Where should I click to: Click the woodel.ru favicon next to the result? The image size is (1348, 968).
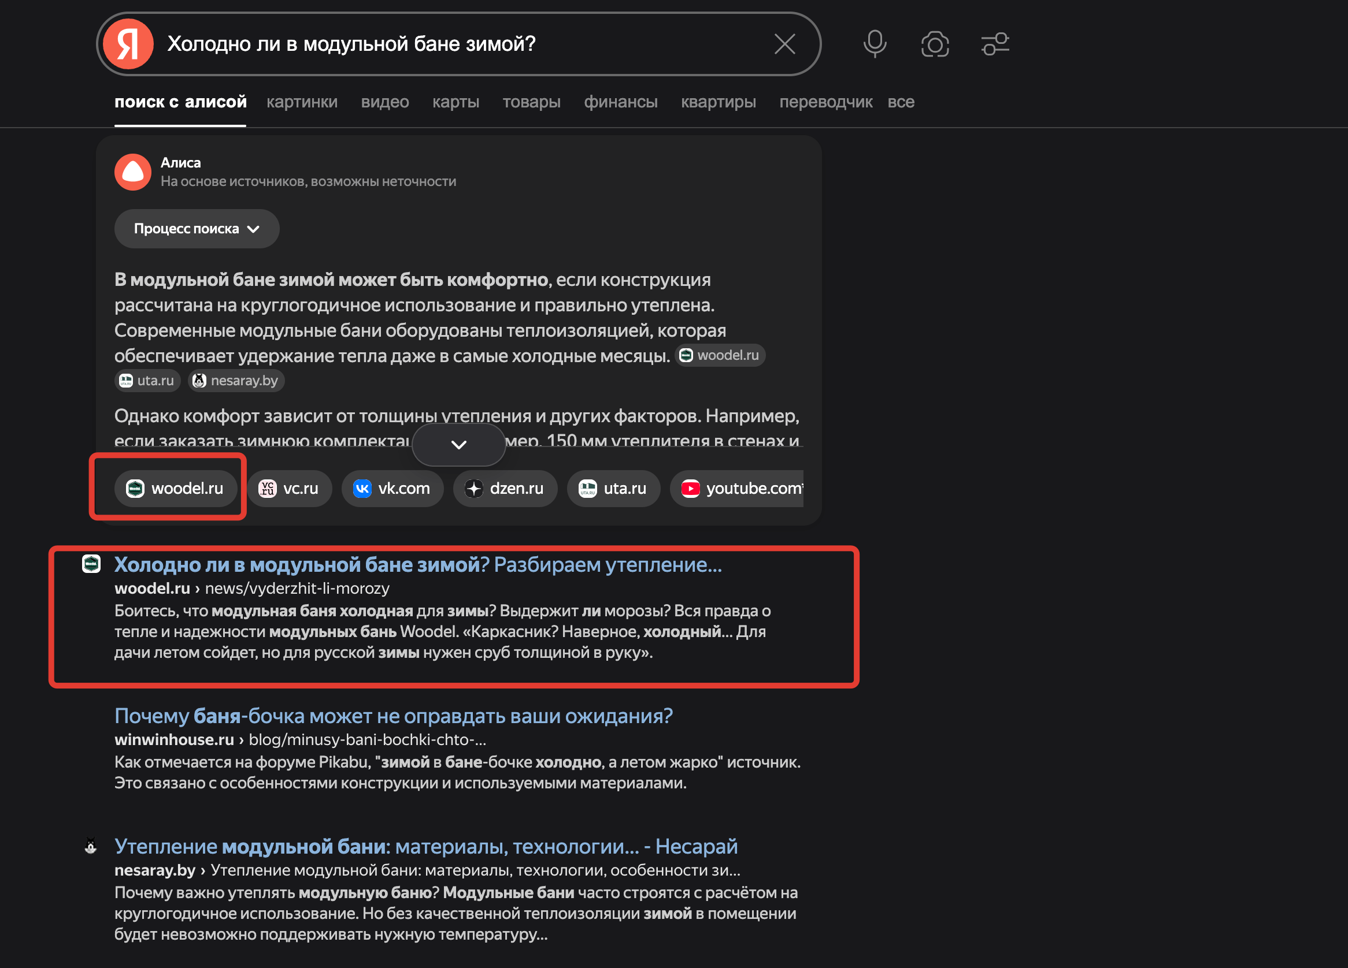[90, 564]
